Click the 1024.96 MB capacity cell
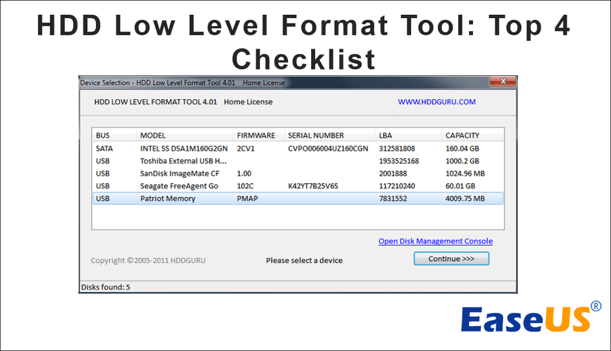Viewport: 611px width, 351px height. tap(465, 174)
